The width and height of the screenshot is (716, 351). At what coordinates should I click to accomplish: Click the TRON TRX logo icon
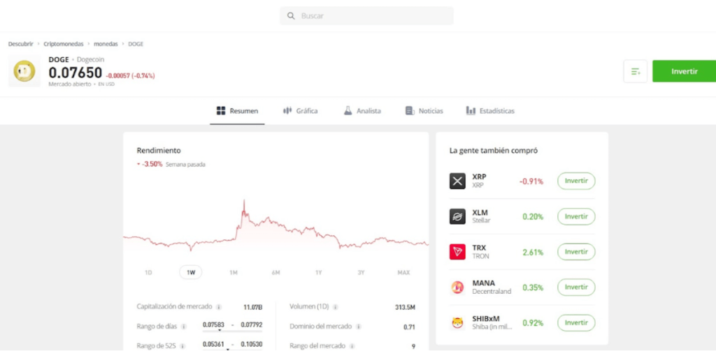point(457,252)
